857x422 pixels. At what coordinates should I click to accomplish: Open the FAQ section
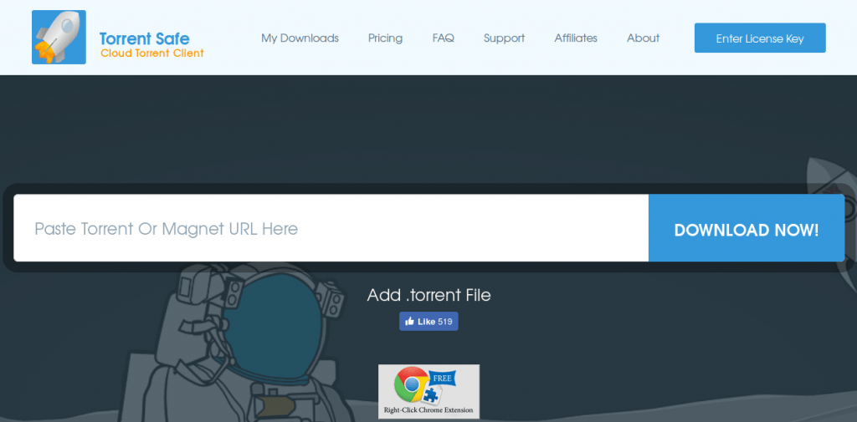point(444,38)
